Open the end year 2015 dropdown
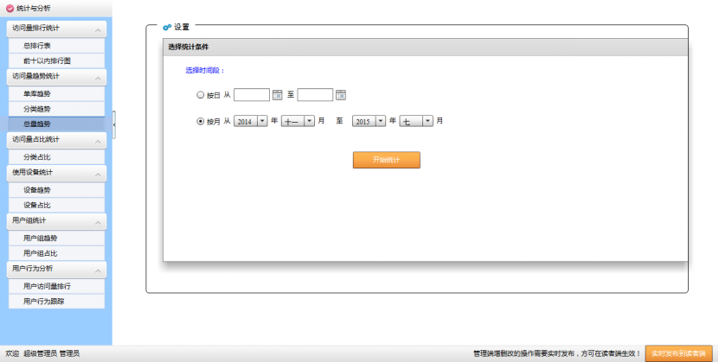The image size is (719, 362). coord(380,122)
